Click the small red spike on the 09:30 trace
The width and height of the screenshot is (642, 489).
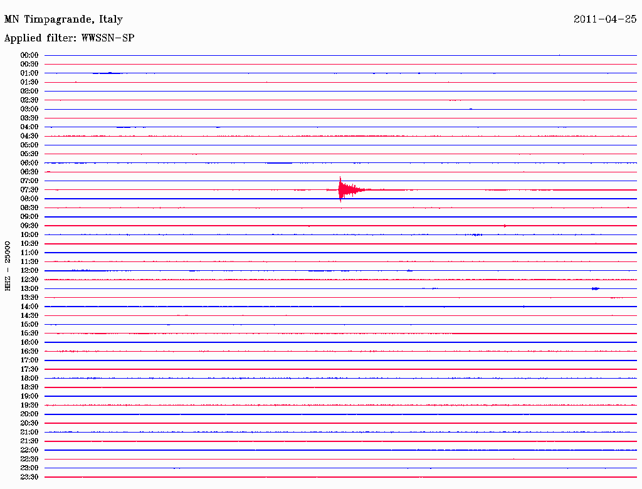(505, 226)
